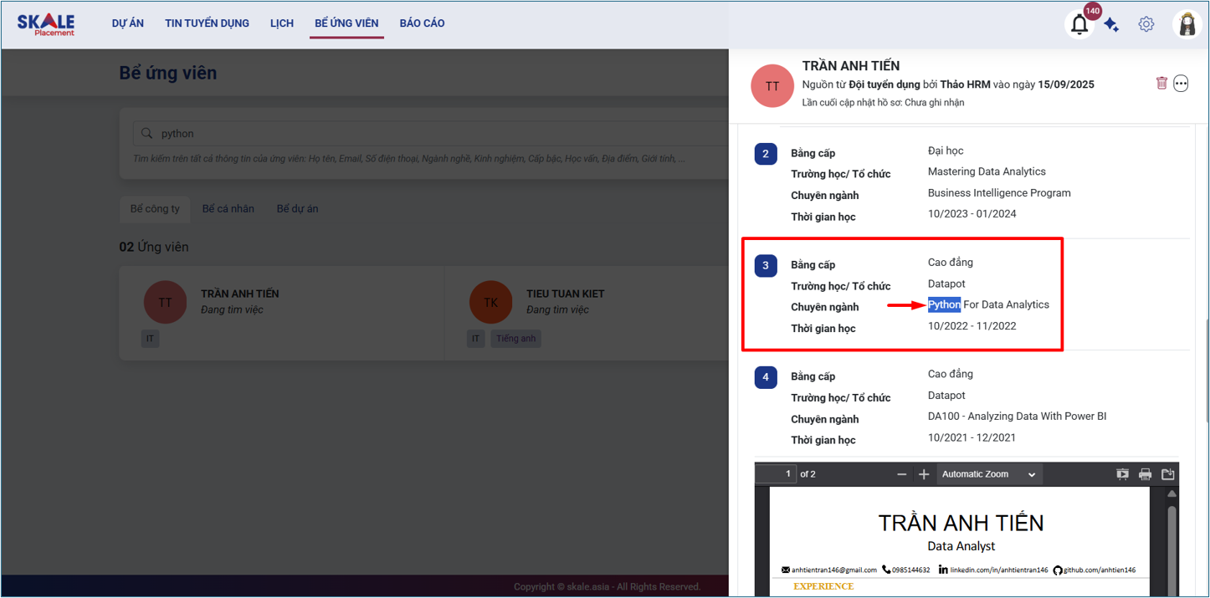Open the TIN TUYỂN DỤNG menu
Viewport: 1210px width, 598px height.
(x=207, y=23)
